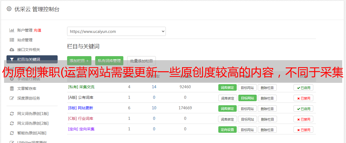
Task: Click the filter icon for 栏目与关键词
Action: [x=12, y=59]
